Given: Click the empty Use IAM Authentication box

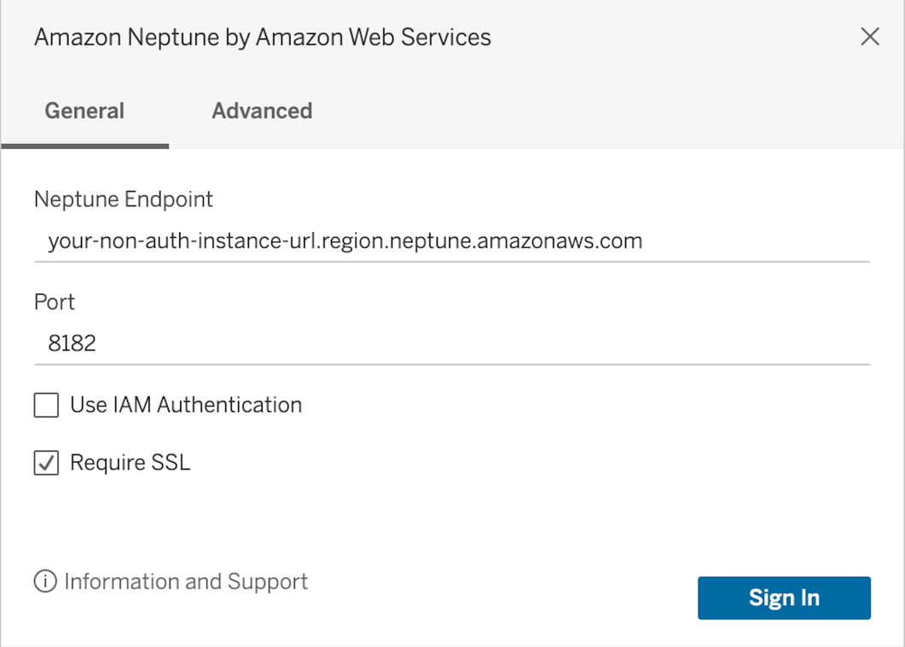Looking at the screenshot, I should (46, 405).
